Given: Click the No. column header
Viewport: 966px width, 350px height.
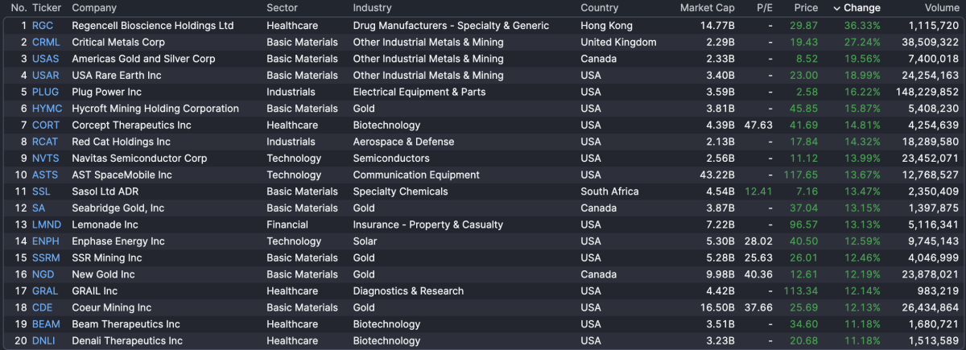Looking at the screenshot, I should coord(19,8).
